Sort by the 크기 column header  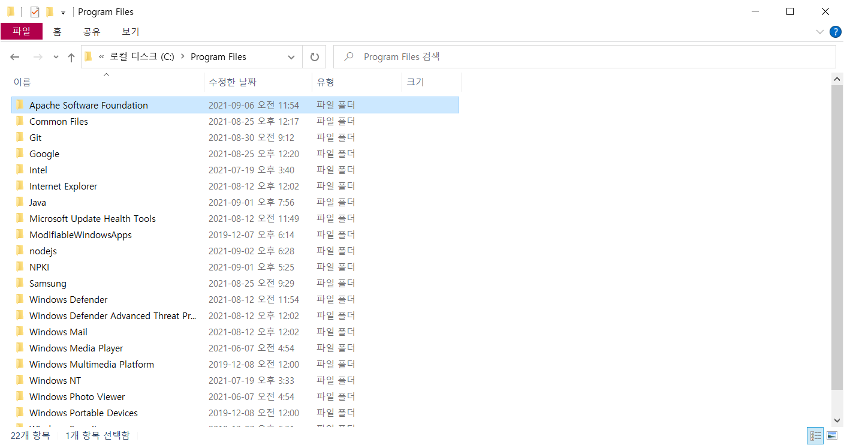pyautogui.click(x=432, y=82)
